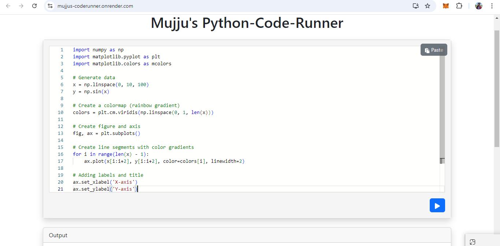Open the Chrome three-dot menu
Viewport: 500px width, 246px height.
pyautogui.click(x=492, y=6)
